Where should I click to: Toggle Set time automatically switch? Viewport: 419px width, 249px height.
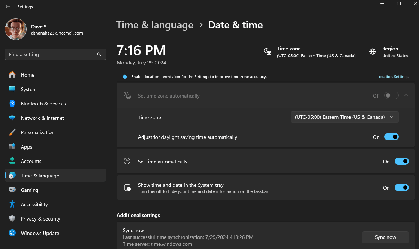click(402, 161)
